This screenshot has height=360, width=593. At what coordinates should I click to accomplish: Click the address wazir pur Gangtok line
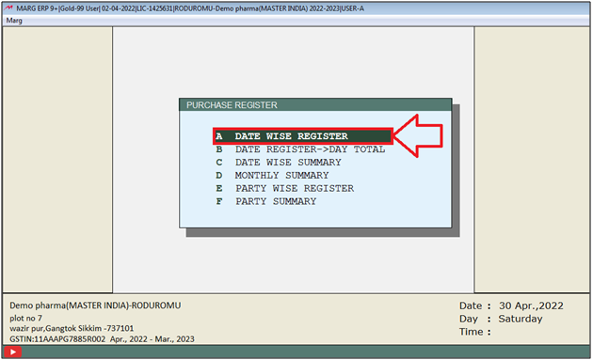[72, 328]
